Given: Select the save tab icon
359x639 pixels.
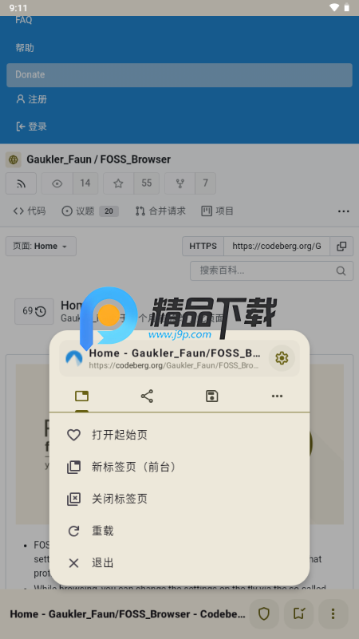Looking at the screenshot, I should pyautogui.click(x=212, y=396).
